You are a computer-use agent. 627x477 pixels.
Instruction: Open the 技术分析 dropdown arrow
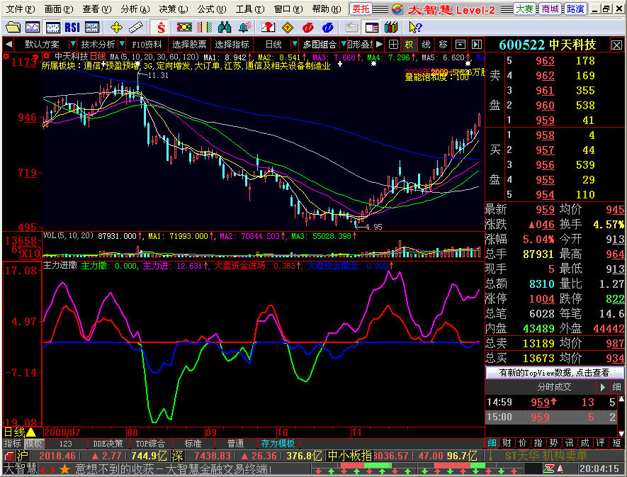pyautogui.click(x=122, y=44)
